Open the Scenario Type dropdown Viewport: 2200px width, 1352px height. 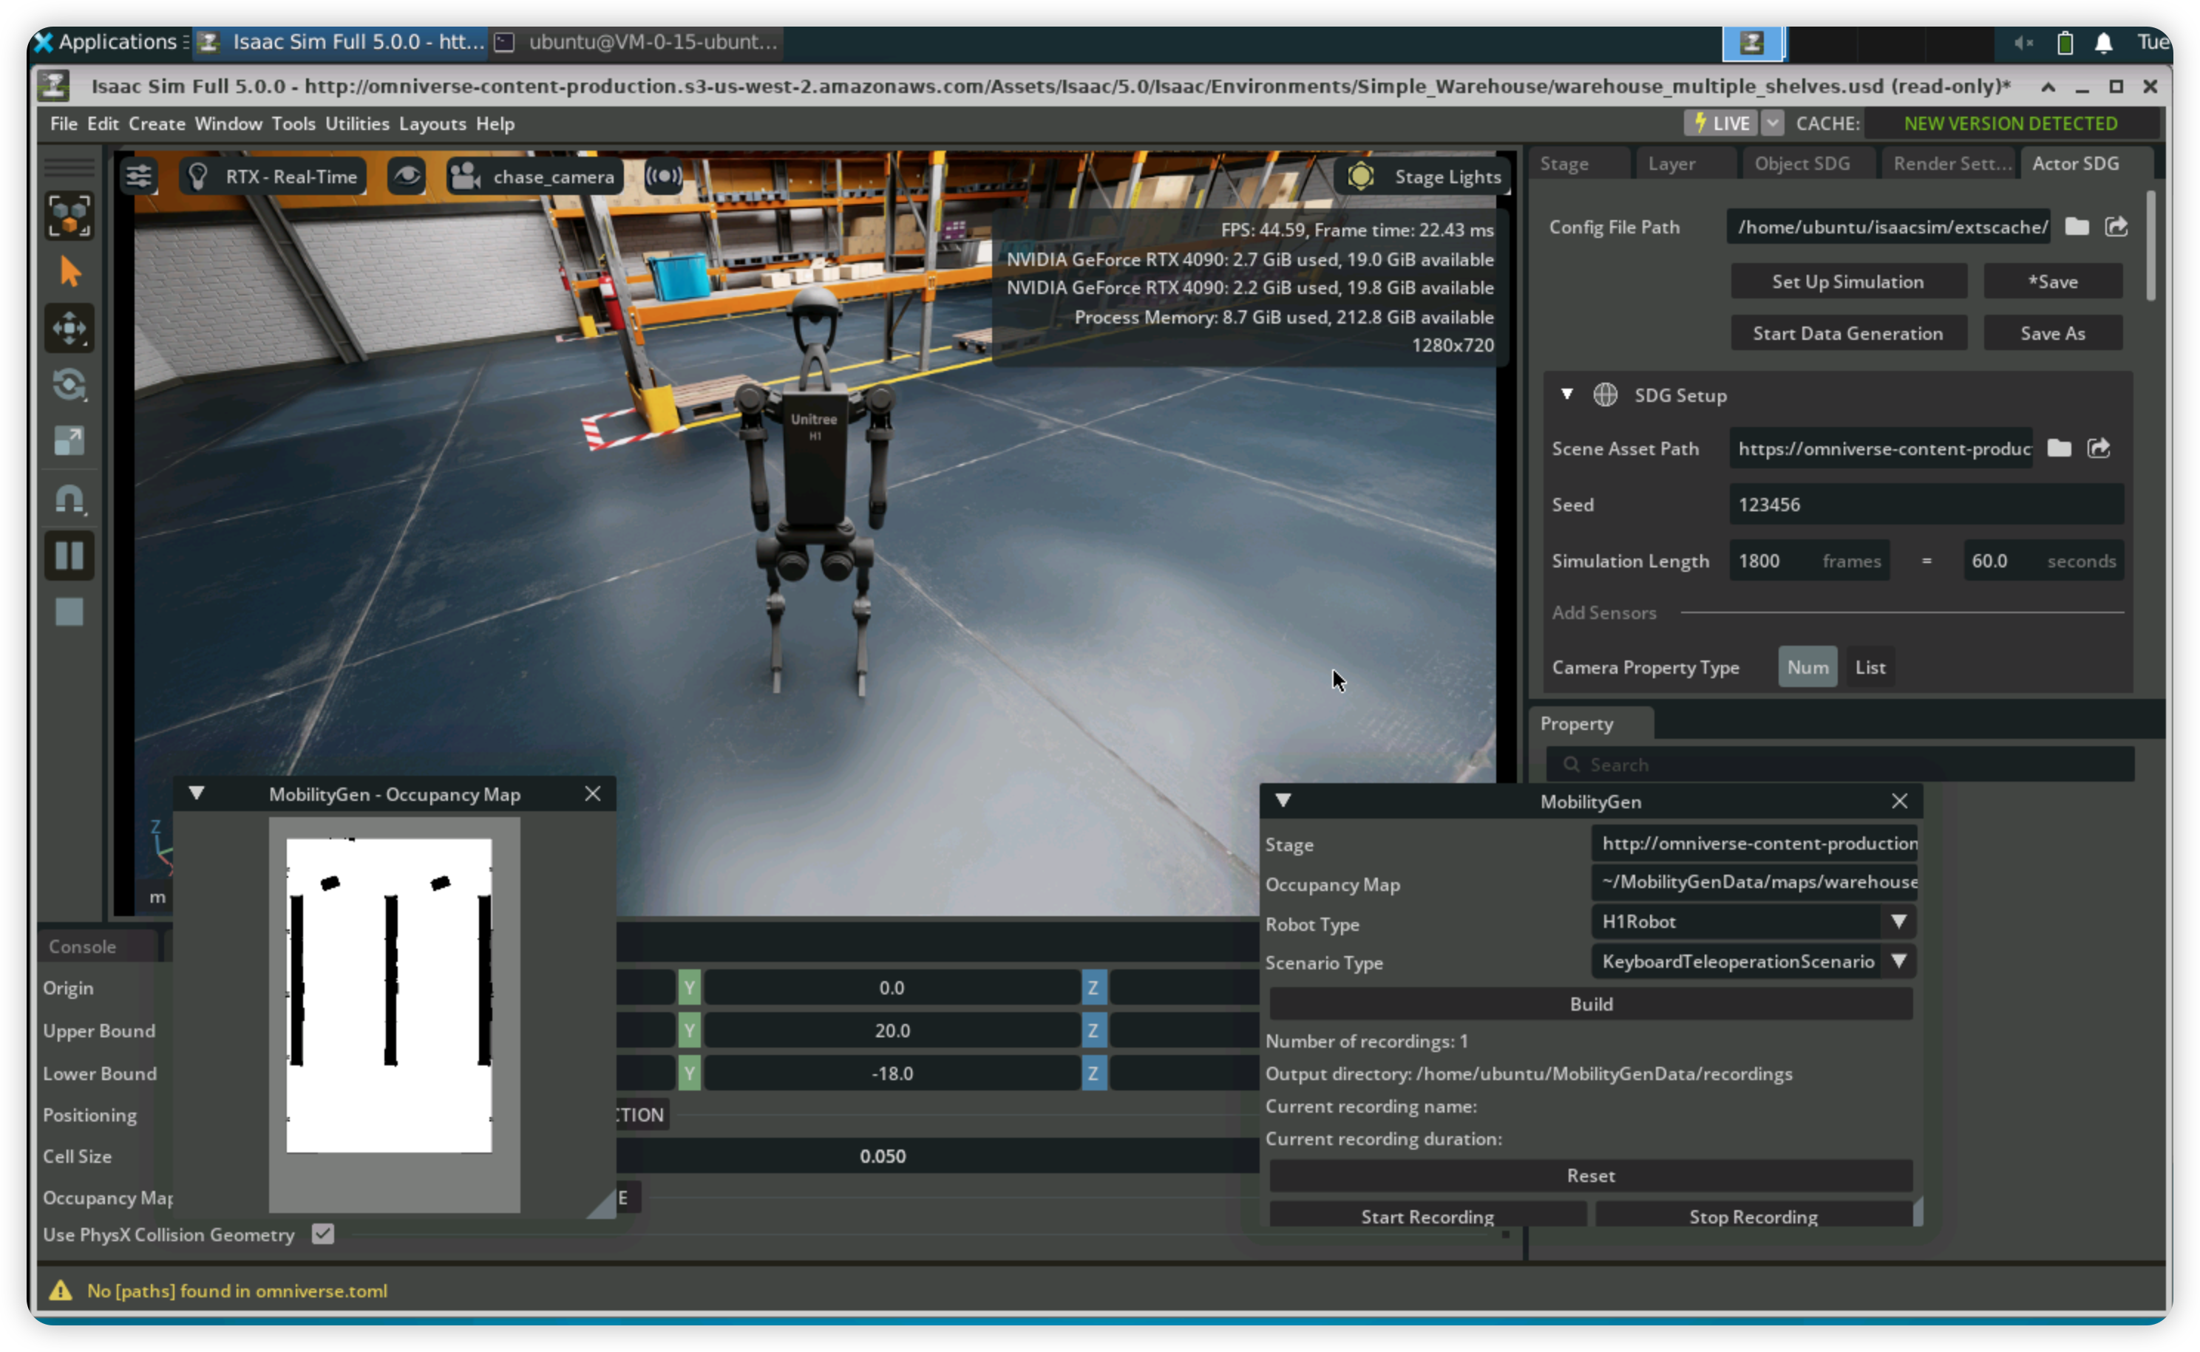point(1753,962)
